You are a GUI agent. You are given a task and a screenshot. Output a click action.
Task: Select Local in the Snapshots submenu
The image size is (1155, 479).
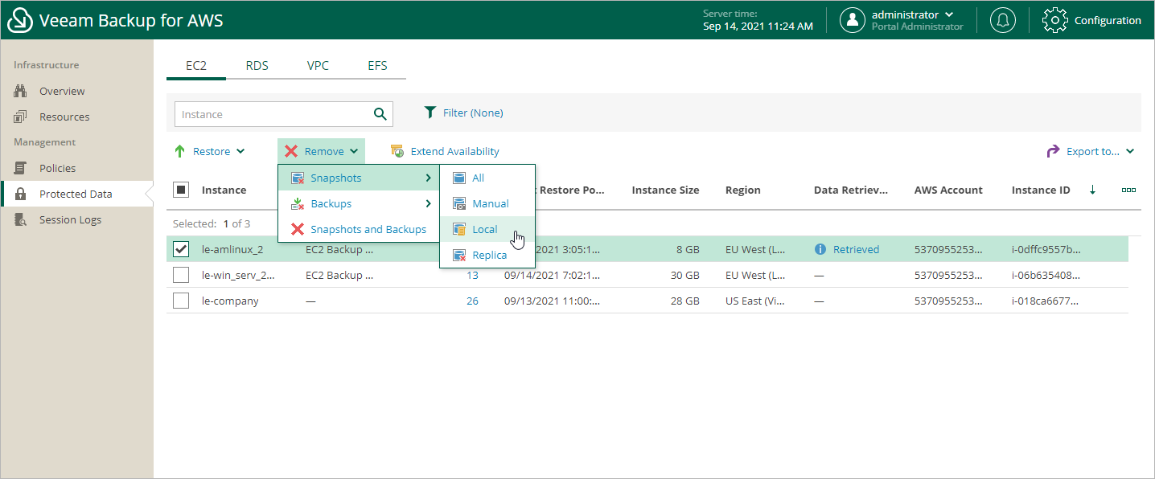point(484,229)
